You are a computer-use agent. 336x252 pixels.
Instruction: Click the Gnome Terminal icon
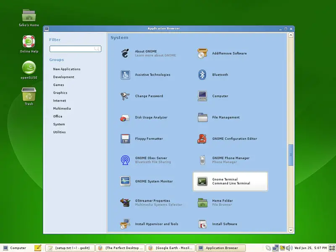[202, 181]
